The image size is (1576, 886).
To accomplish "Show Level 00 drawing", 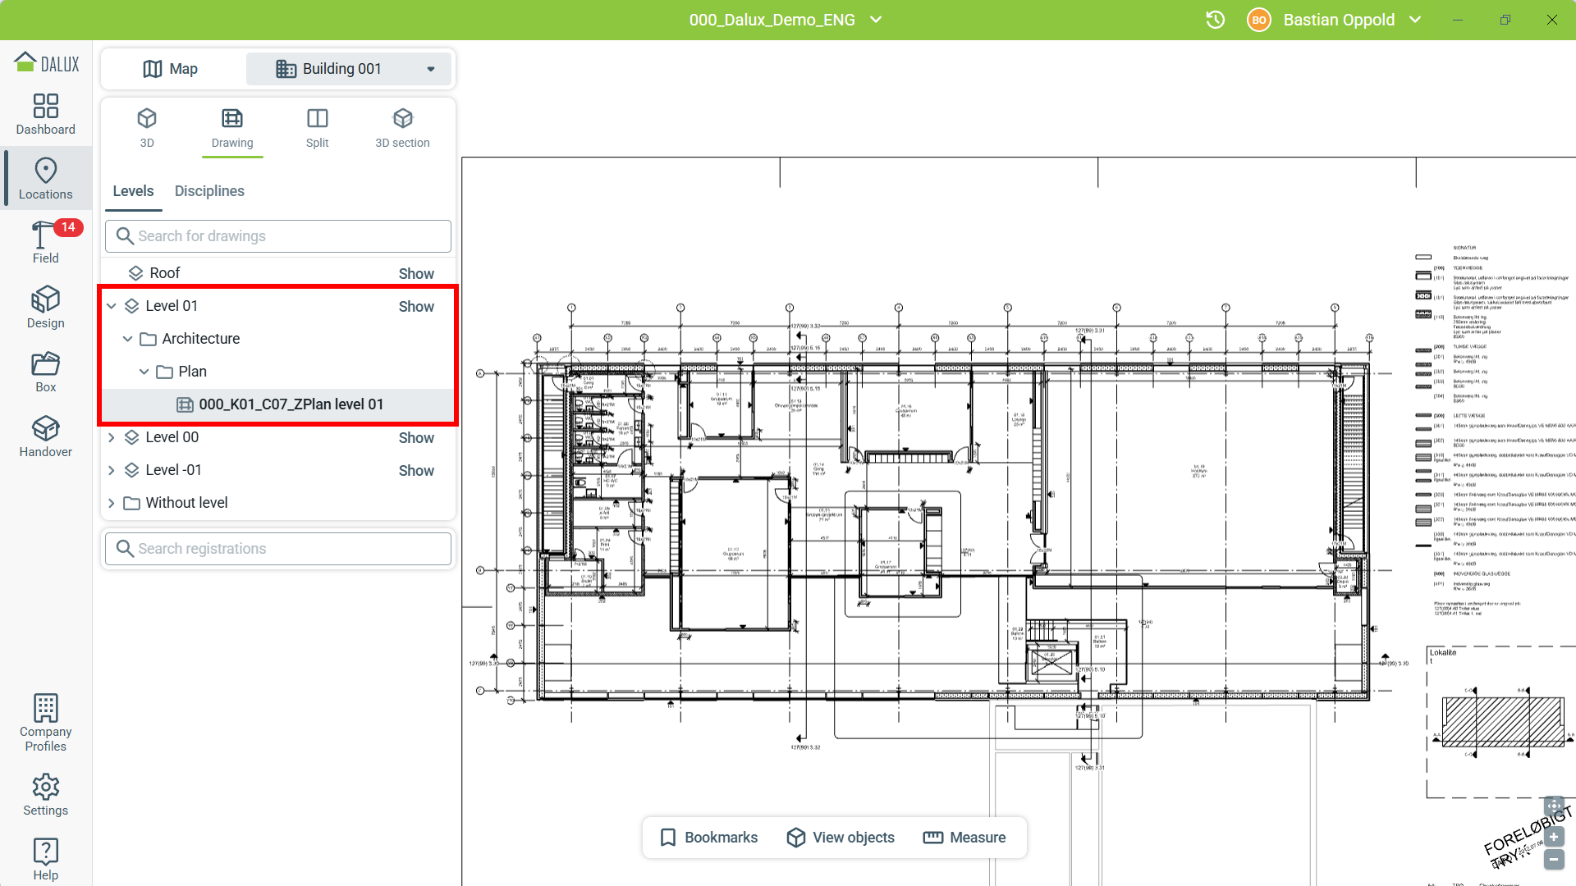I will pyautogui.click(x=416, y=437).
